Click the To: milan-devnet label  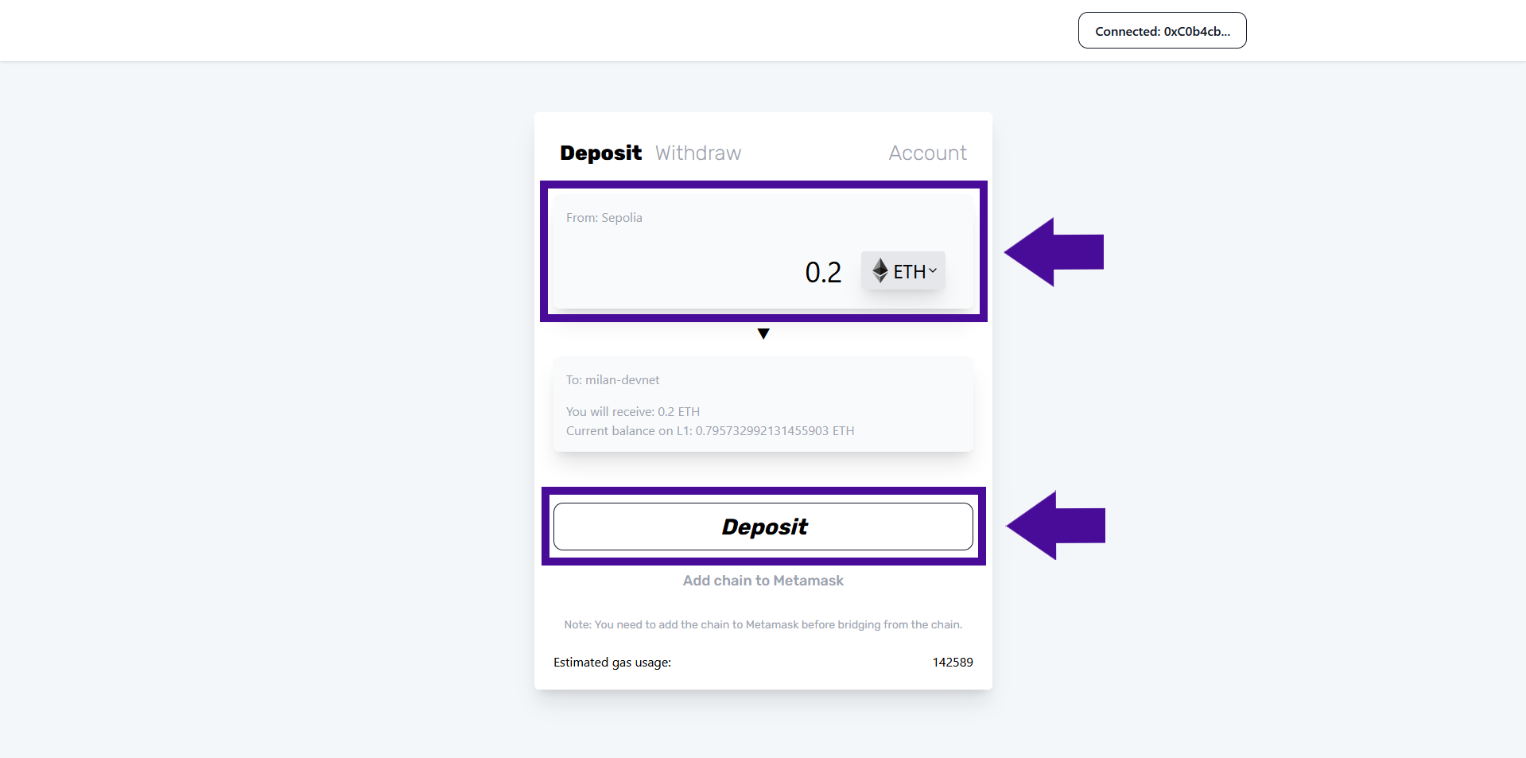612,380
